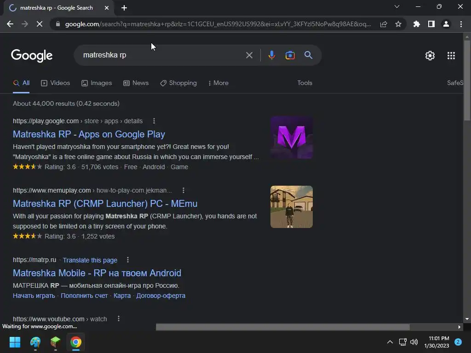
Task: Show hidden system tray icons
Action: tap(390, 342)
